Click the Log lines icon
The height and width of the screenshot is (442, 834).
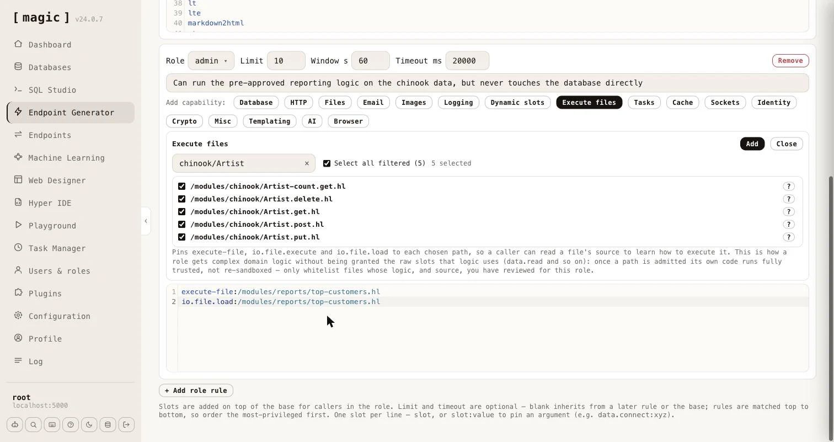[18, 361]
